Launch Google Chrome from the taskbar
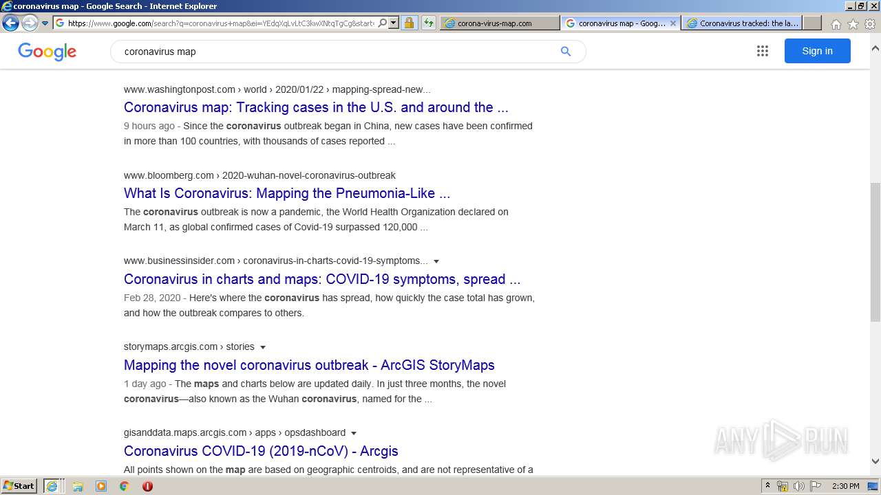This screenshot has width=881, height=495. click(x=124, y=486)
